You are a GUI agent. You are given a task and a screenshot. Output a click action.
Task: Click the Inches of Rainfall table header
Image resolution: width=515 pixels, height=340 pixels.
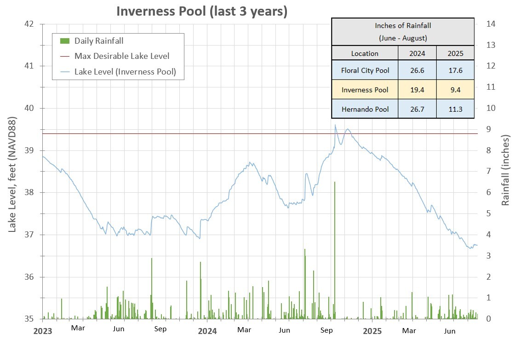tap(402, 32)
